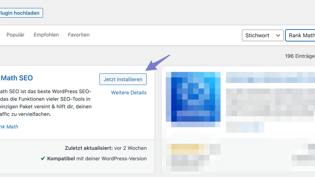Open the Populär tab

(x=15, y=35)
